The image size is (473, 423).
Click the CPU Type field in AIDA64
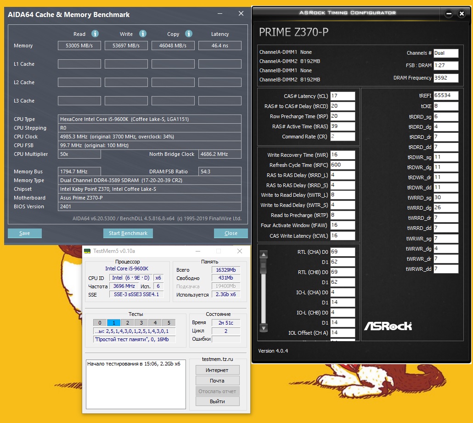[150, 119]
